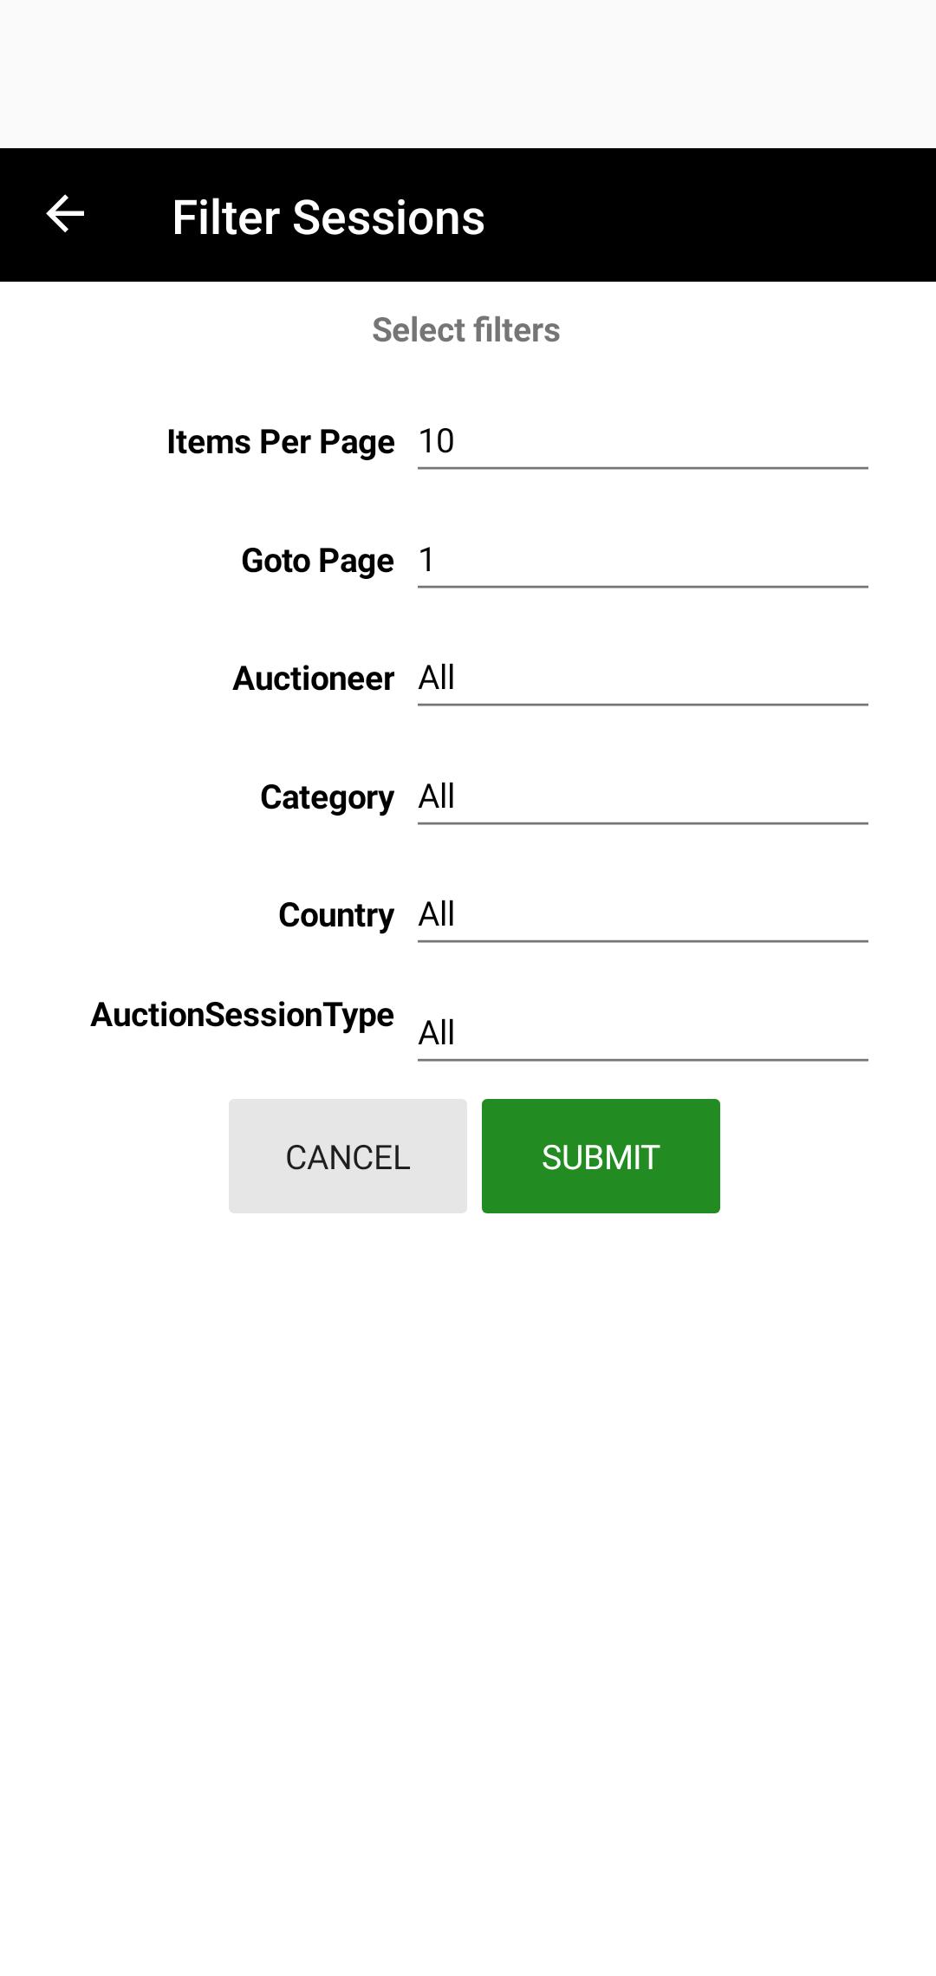Tap the AuctionSessionType label text
The image size is (936, 1976).
tap(243, 1015)
